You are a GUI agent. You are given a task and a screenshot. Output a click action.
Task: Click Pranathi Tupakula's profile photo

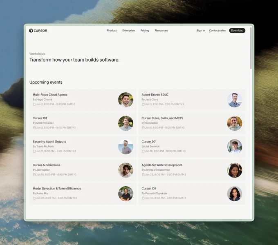[235, 194]
